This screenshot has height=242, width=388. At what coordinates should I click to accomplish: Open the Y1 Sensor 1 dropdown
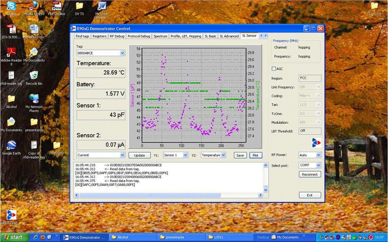click(185, 155)
